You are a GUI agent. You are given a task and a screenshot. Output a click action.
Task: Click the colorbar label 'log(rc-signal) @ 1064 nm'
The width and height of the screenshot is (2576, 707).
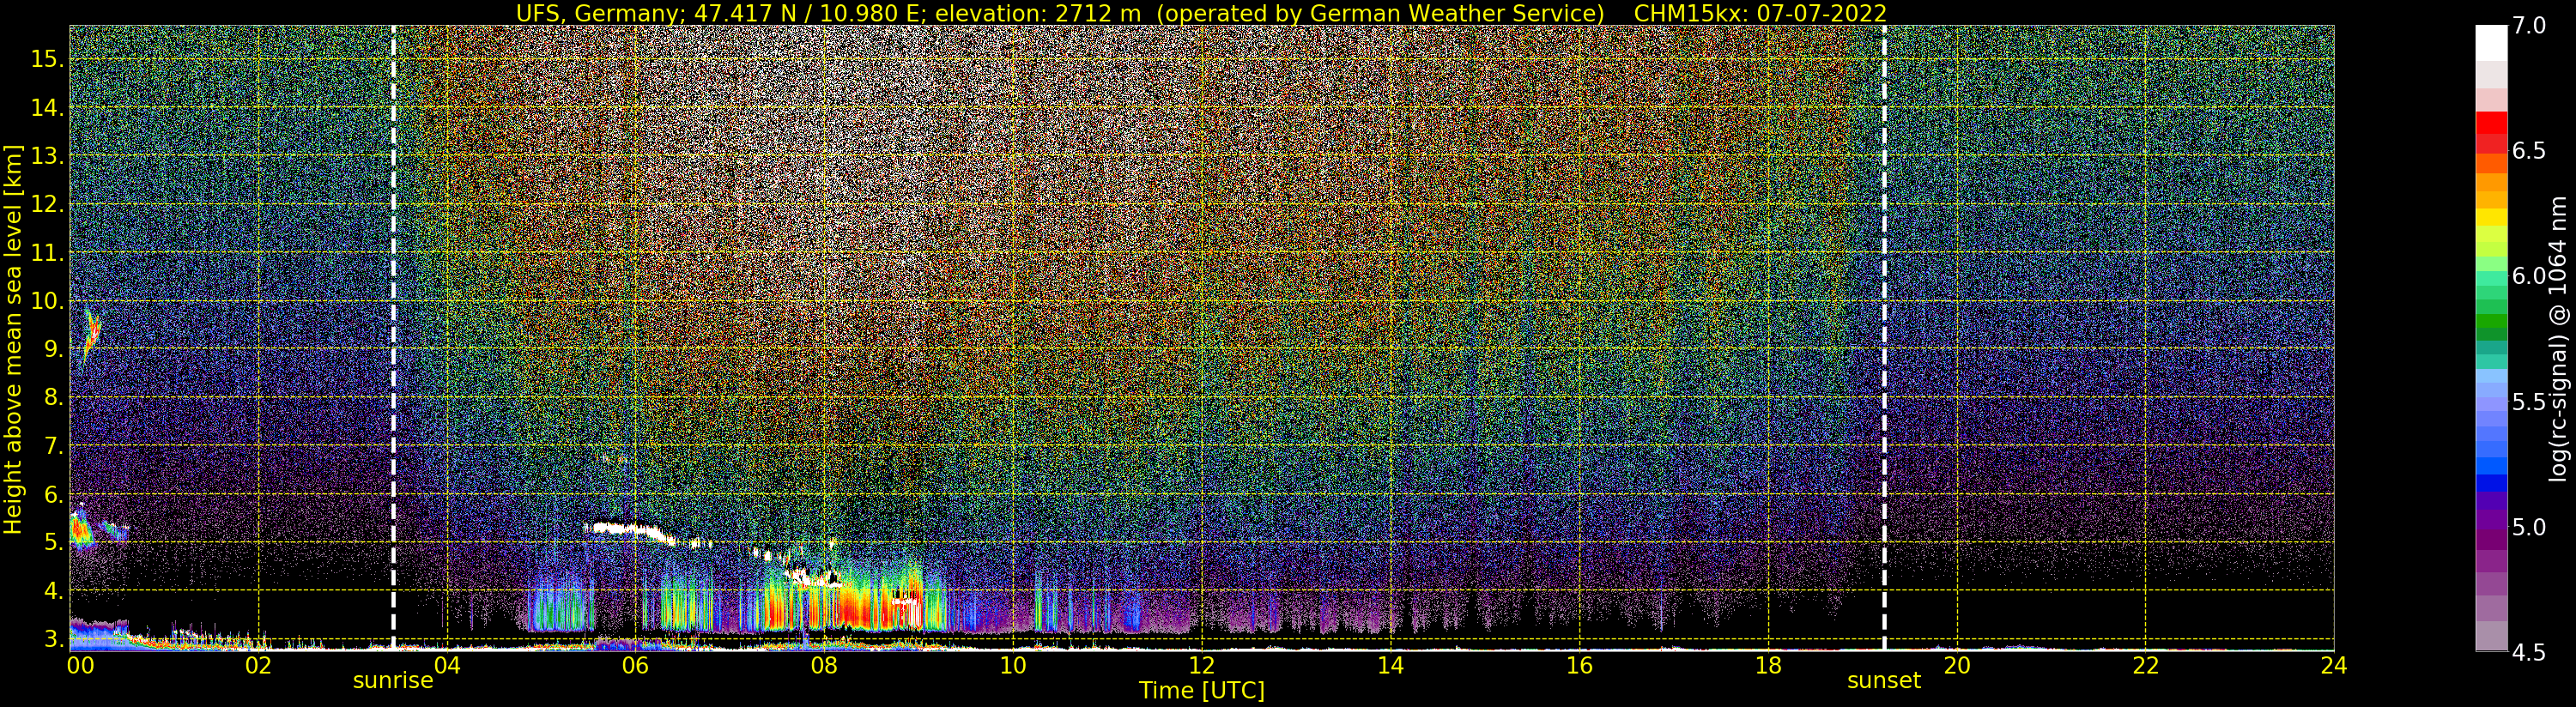pyautogui.click(x=2558, y=338)
